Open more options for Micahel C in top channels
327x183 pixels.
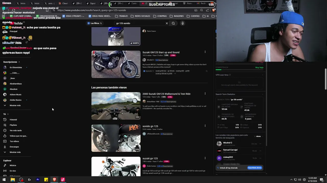coord(260,144)
